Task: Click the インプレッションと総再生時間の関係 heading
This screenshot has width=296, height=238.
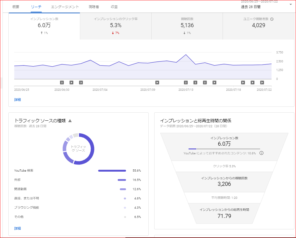Action: (x=196, y=121)
